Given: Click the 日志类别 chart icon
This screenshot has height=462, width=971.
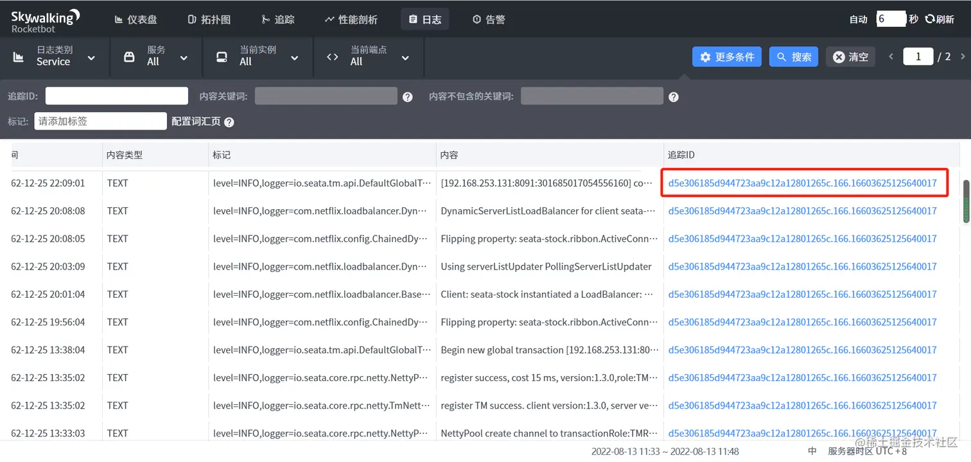Looking at the screenshot, I should [19, 57].
